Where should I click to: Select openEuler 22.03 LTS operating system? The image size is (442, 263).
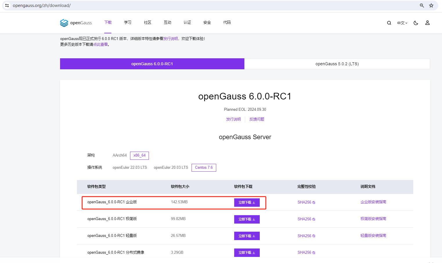click(130, 168)
